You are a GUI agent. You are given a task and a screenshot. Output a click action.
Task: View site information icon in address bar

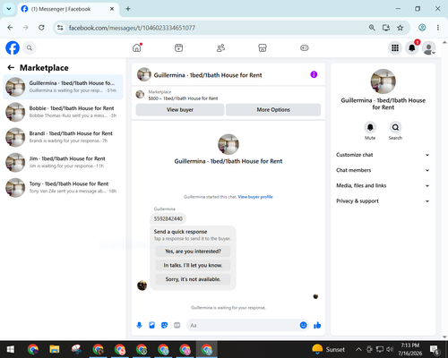pyautogui.click(x=60, y=28)
